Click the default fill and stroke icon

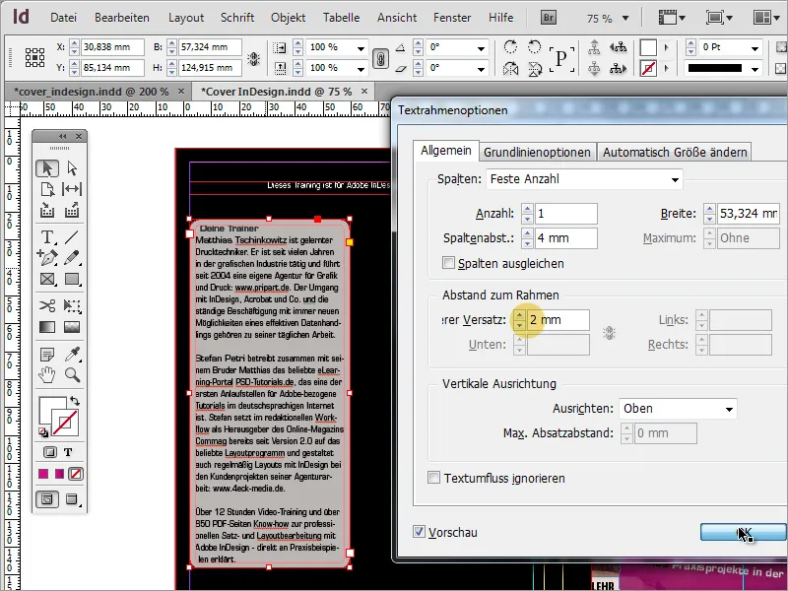click(x=43, y=431)
